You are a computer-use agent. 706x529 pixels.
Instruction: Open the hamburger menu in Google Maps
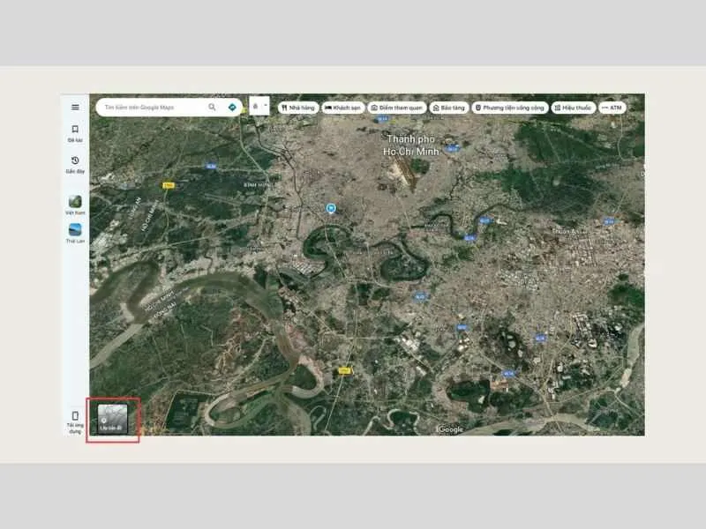tap(75, 107)
